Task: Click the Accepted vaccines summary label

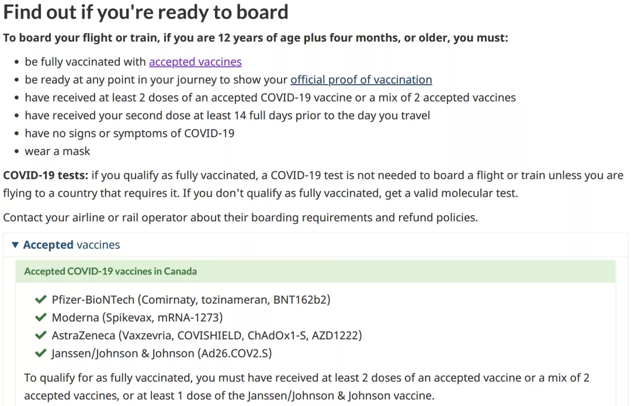Action: [x=71, y=245]
